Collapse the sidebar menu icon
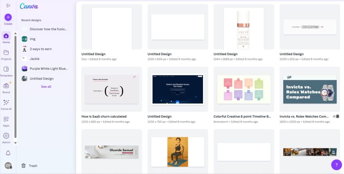 [x=8, y=5]
